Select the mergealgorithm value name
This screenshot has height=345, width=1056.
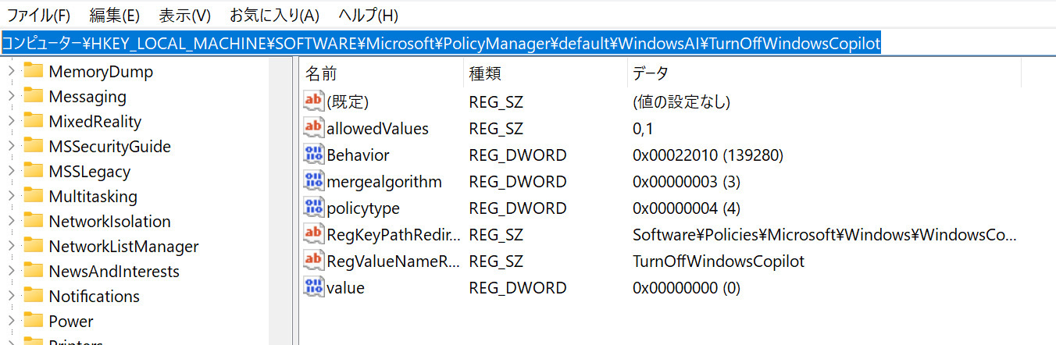384,182
